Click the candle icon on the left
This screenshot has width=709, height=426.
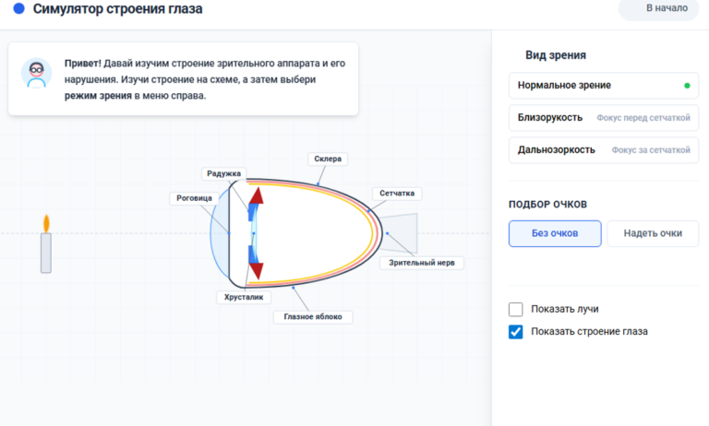[x=46, y=244]
